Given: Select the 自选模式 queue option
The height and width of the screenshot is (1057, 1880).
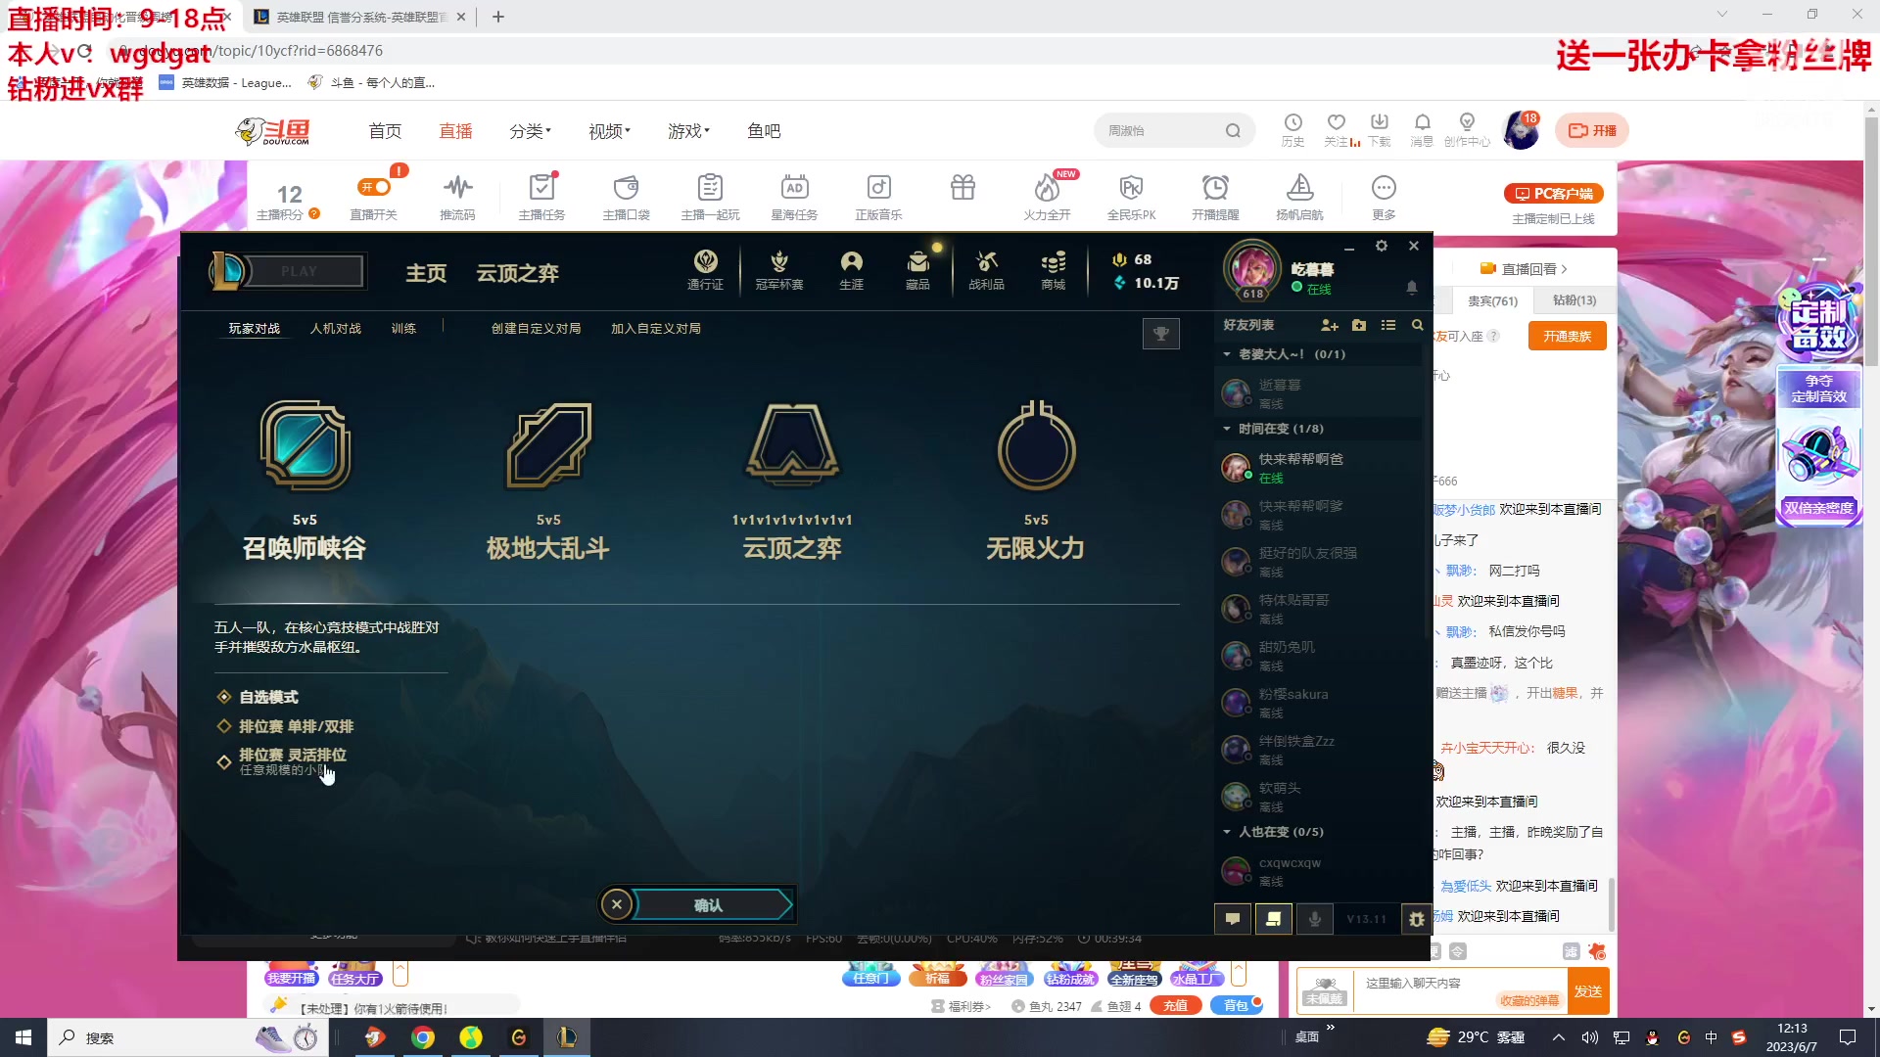Looking at the screenshot, I should (268, 697).
